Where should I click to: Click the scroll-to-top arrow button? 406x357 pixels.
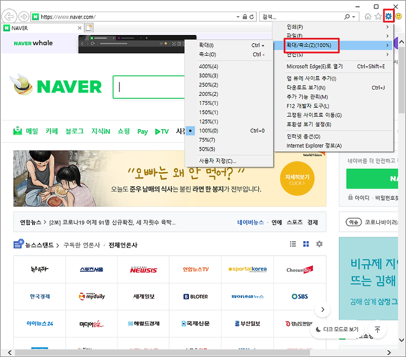tap(377, 329)
